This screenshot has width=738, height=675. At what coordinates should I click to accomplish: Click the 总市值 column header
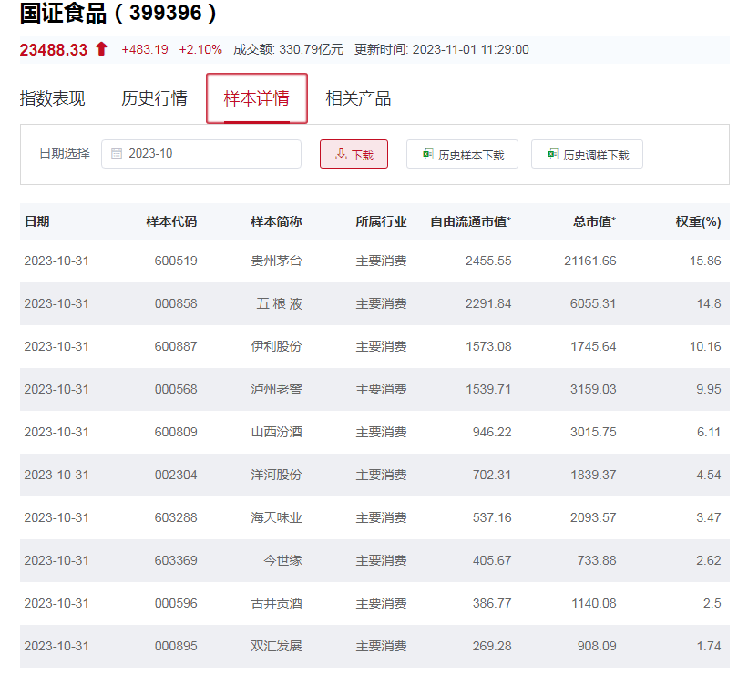coord(594,221)
